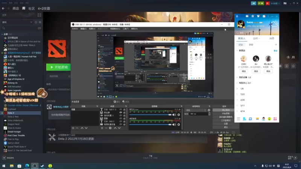Open the OBS transition type dropdown
Viewport: 301px width, 169px height.
pyautogui.click(x=196, y=110)
